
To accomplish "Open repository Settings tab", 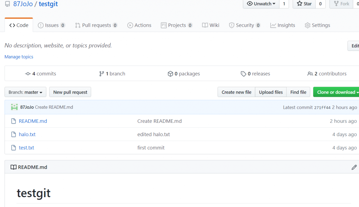I will click(x=317, y=25).
